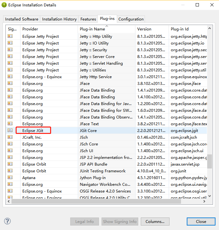Switch to the Features tab
This screenshot has width=219, height=230.
(88, 19)
